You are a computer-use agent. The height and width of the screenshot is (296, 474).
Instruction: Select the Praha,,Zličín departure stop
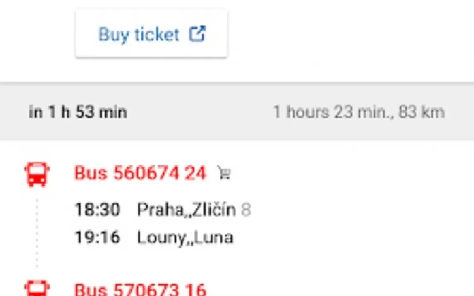coord(186,210)
